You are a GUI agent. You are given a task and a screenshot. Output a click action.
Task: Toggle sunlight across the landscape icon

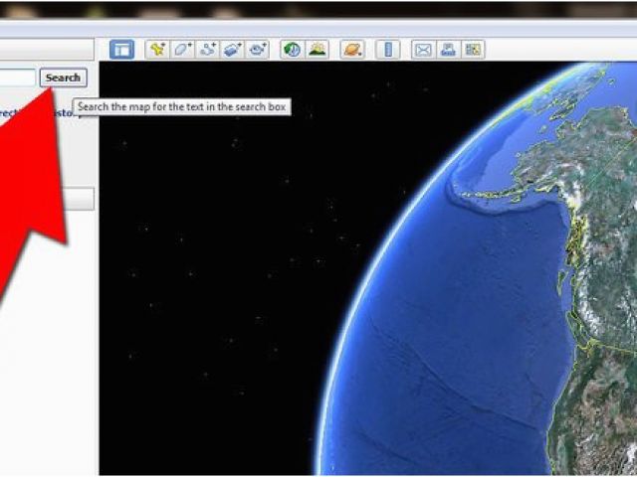(317, 50)
